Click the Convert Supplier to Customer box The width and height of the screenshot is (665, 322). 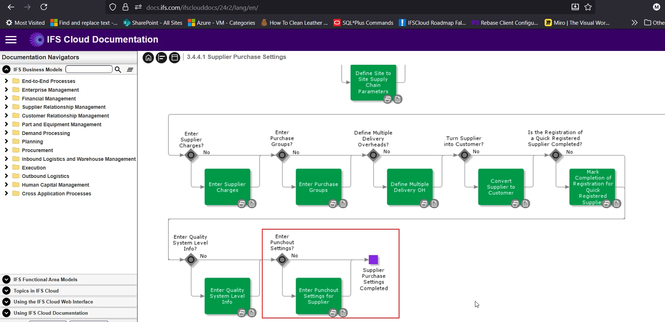501,187
